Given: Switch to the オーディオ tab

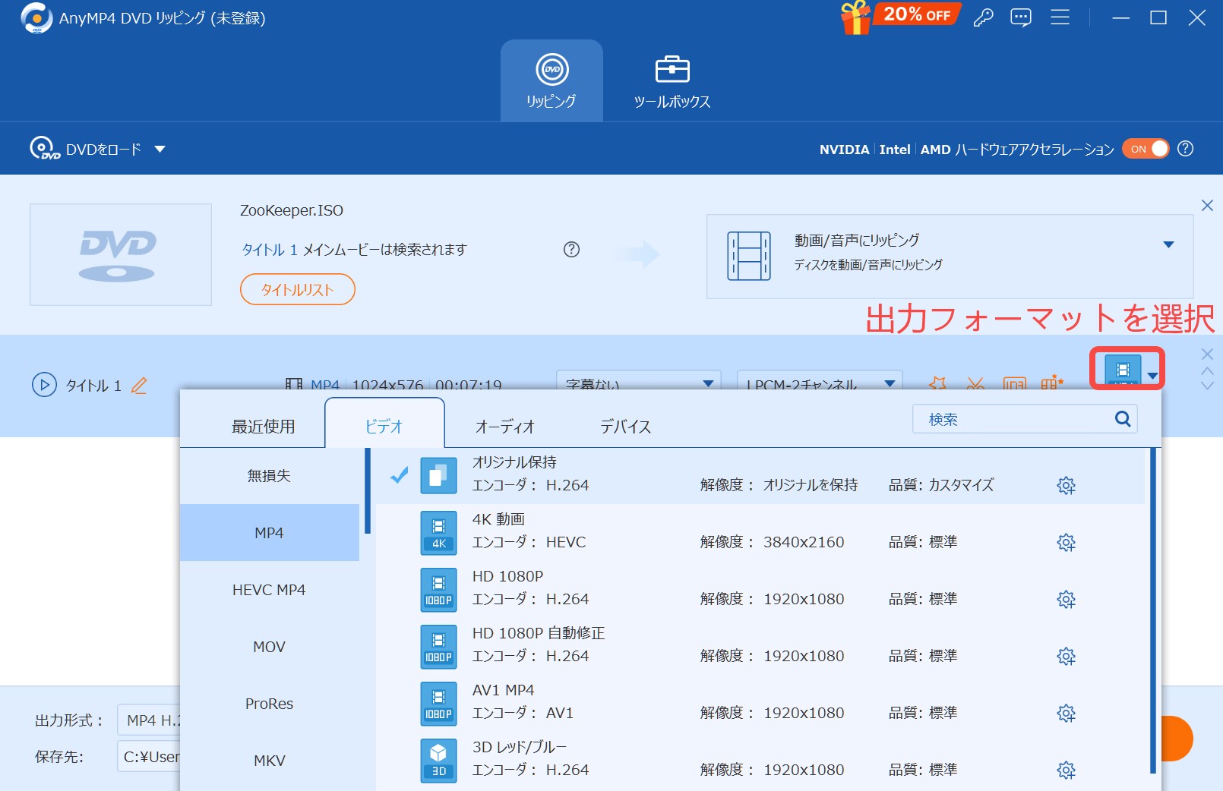Looking at the screenshot, I should (x=505, y=427).
